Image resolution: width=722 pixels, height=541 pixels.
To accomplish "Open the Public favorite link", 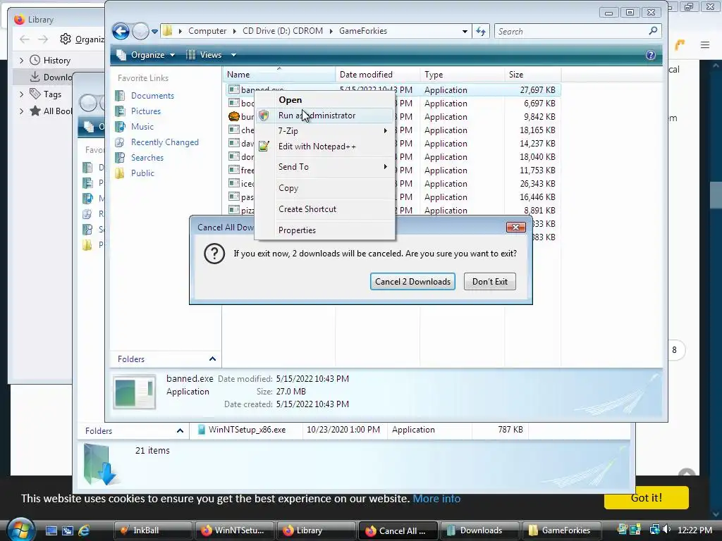I will (142, 173).
